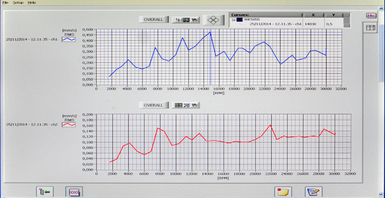The height and width of the screenshot is (198, 385).
Task: Open the table columns view icon on right
Action: pos(370,28)
